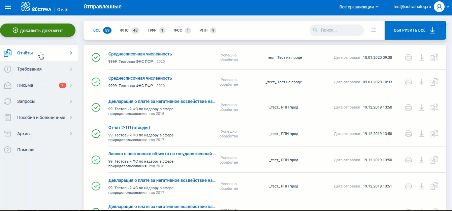Screen dimensions: 452x211
Task: Click the Отправленные page title
Action: (102, 7)
